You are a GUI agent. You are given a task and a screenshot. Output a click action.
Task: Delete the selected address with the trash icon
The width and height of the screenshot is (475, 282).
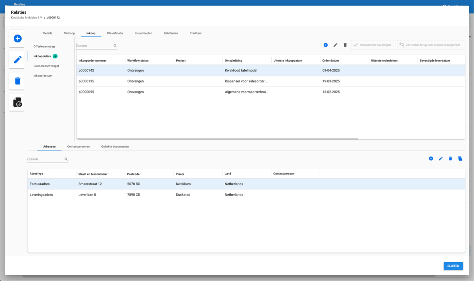pos(450,159)
